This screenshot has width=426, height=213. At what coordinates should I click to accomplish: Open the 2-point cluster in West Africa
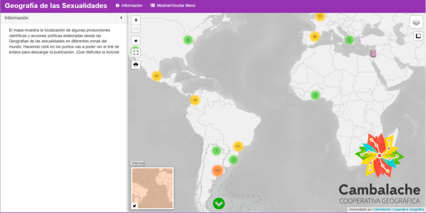coord(315,95)
